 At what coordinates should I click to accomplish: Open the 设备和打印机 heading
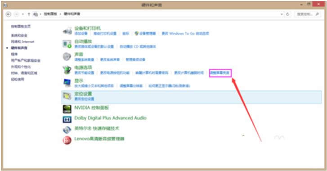click(88, 28)
